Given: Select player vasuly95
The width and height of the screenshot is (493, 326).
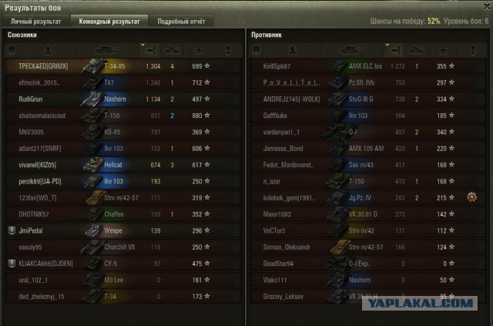Looking at the screenshot, I should click(30, 247).
